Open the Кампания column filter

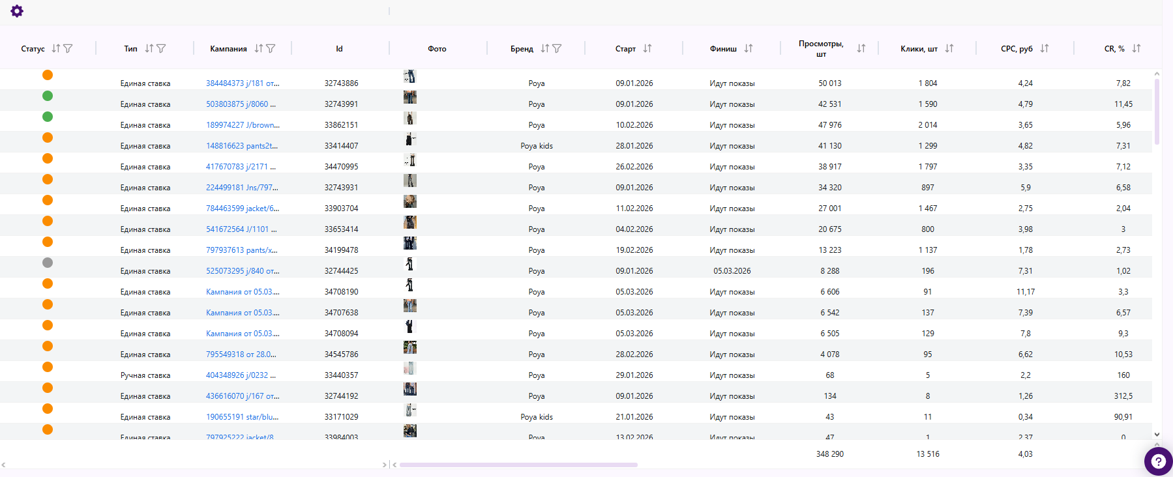pos(271,48)
